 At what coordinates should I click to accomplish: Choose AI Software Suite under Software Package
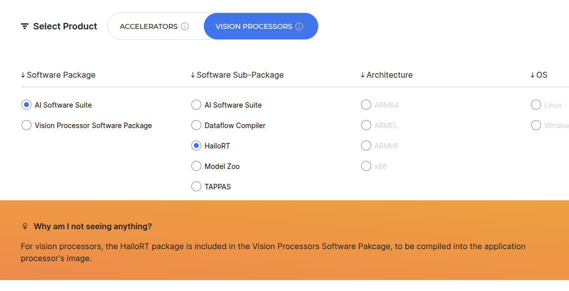pyautogui.click(x=26, y=105)
